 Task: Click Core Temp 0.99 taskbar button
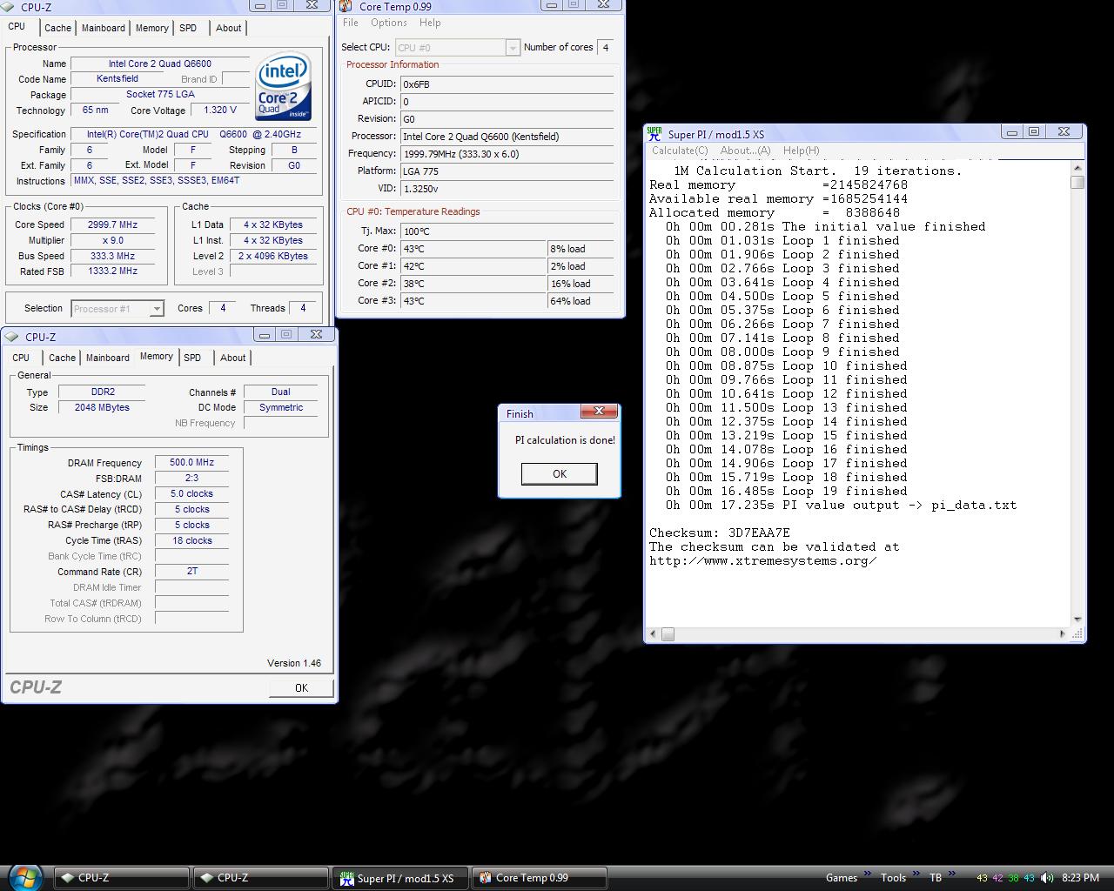pos(540,878)
